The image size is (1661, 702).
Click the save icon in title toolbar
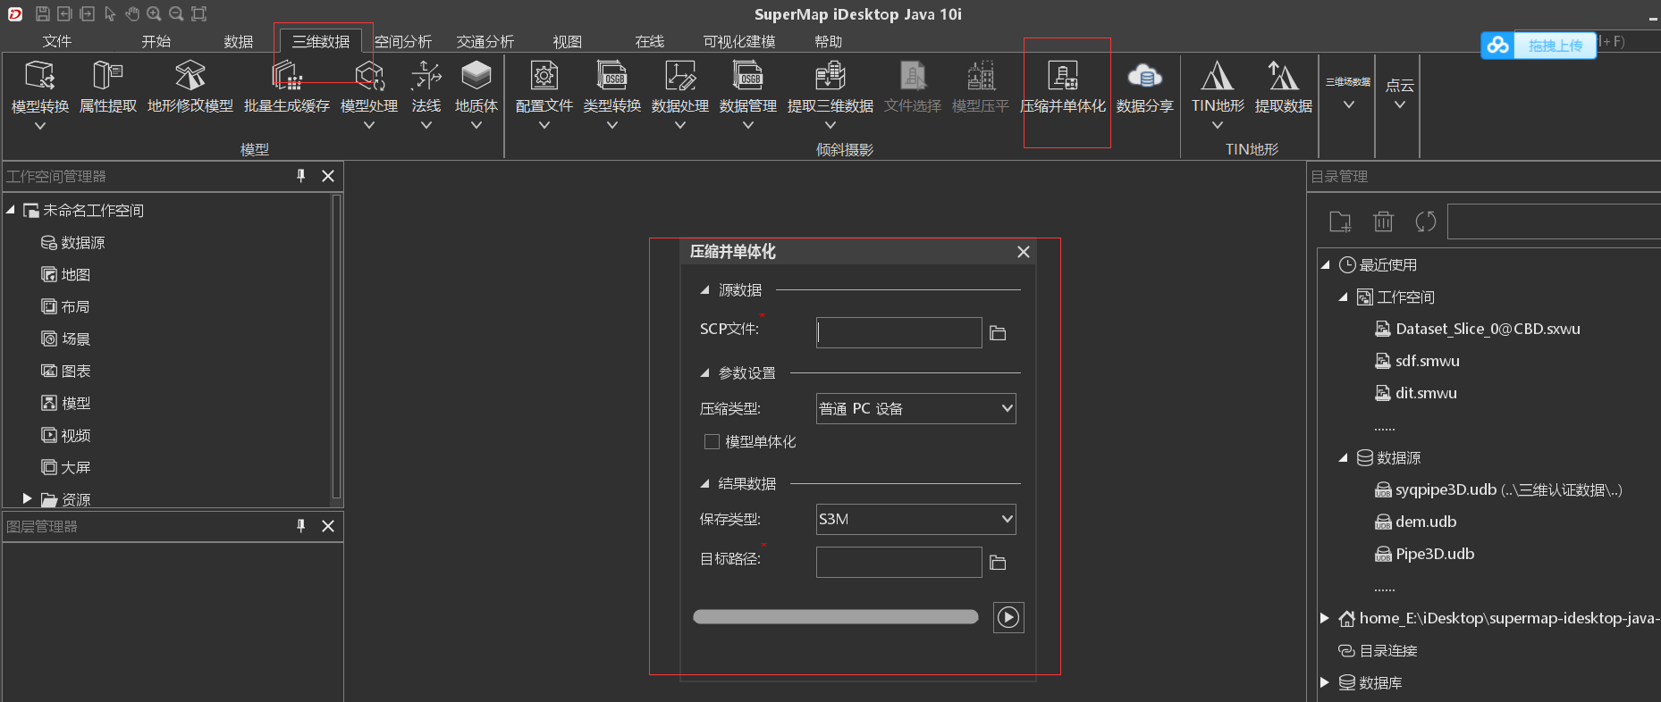click(x=42, y=13)
